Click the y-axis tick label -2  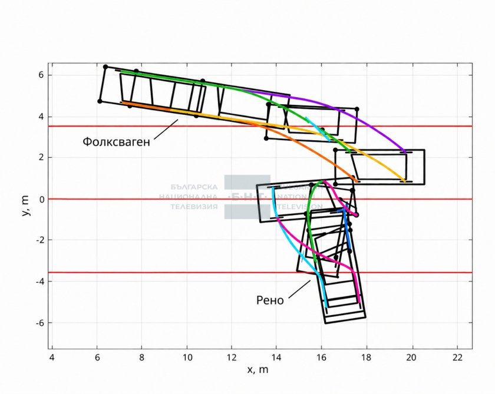point(39,240)
